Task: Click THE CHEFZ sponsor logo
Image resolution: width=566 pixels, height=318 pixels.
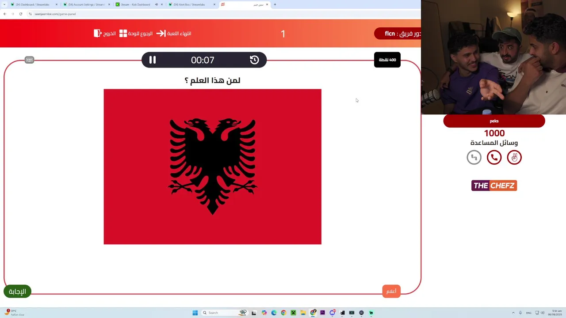Action: point(494,185)
